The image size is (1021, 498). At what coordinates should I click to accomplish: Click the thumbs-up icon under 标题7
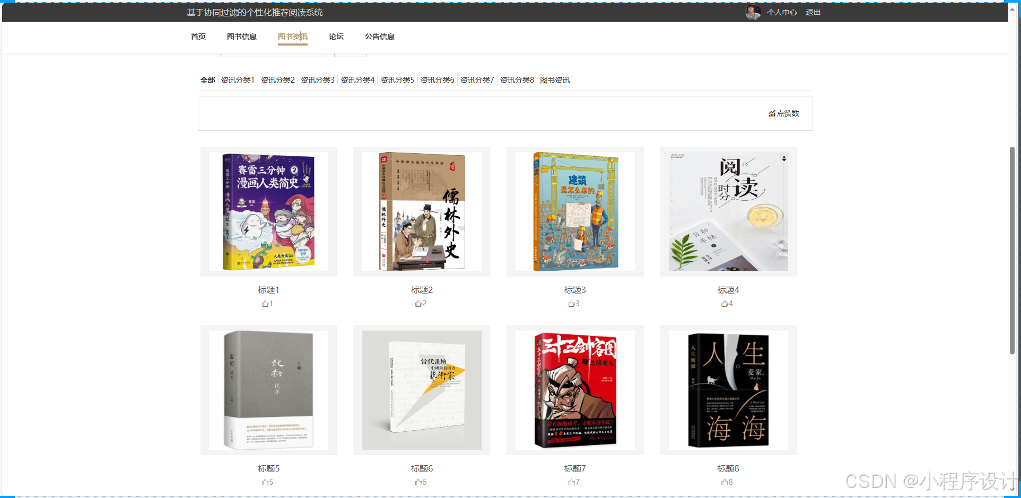click(x=571, y=482)
